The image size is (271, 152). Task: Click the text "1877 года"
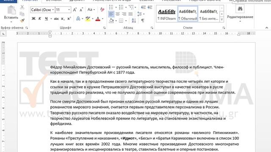pyautogui.click(x=125, y=73)
